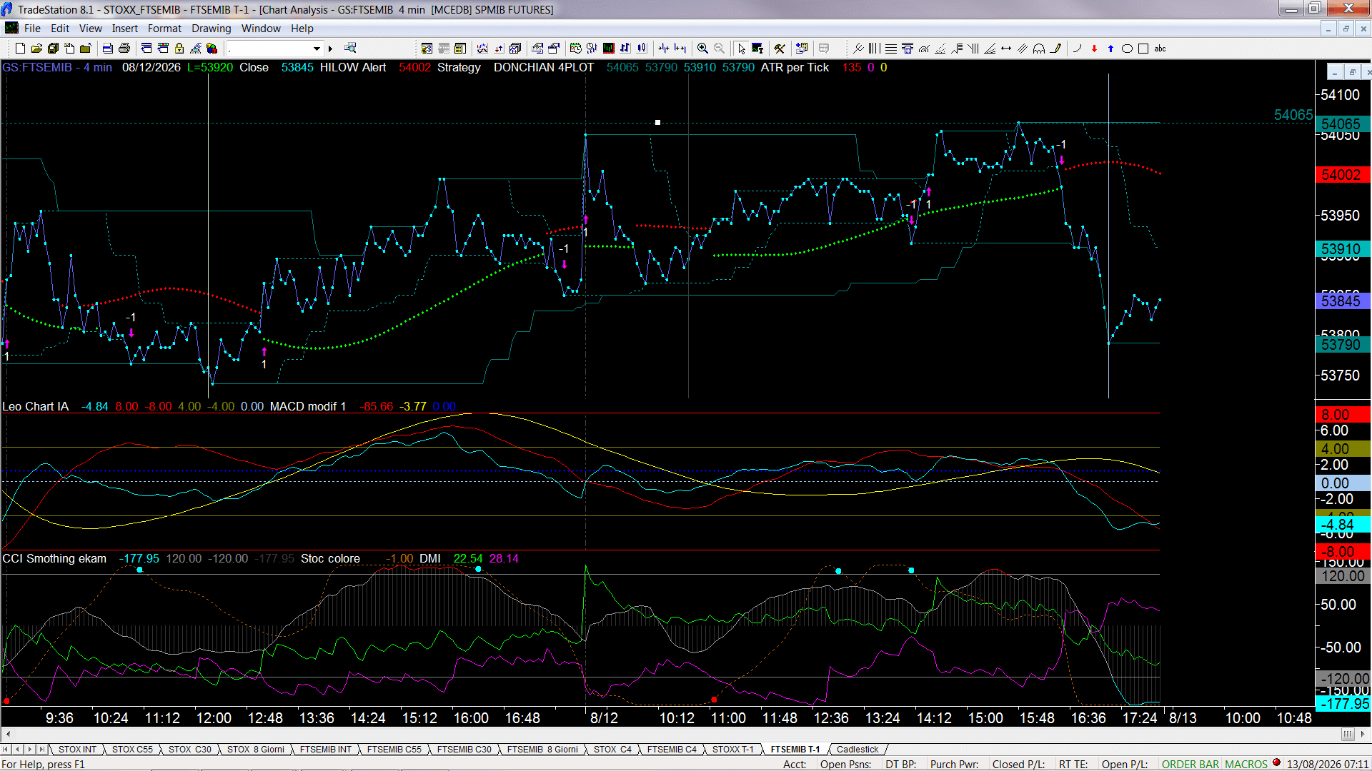1372x771 pixels.
Task: Open the Format menu
Action: click(165, 29)
